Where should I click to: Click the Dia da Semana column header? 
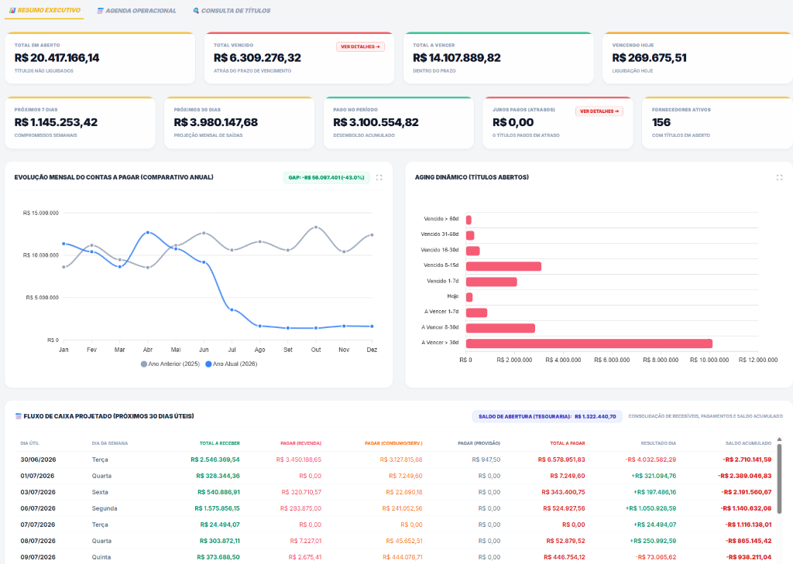110,443
